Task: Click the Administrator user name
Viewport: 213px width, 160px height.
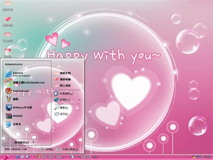Action: point(14,64)
